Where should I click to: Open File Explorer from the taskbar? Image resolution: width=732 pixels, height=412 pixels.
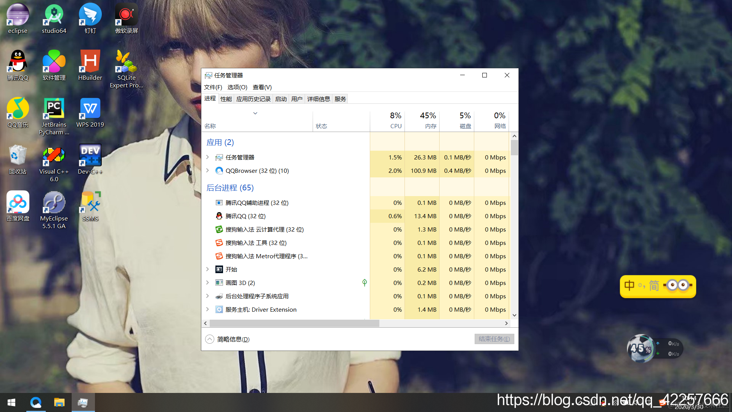59,402
